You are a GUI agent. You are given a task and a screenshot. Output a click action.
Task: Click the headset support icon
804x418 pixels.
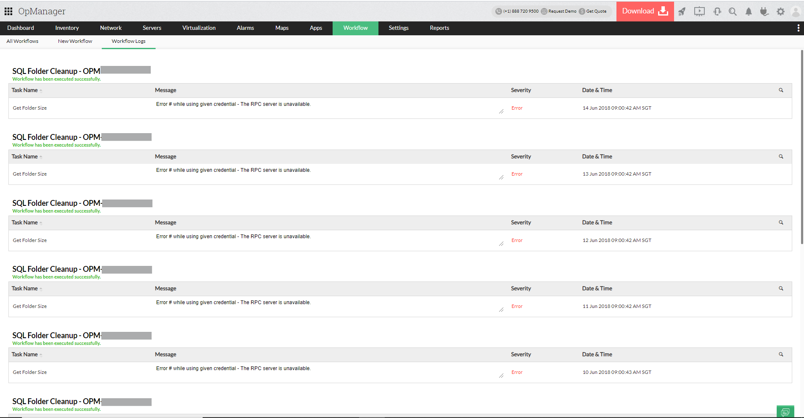pos(717,11)
